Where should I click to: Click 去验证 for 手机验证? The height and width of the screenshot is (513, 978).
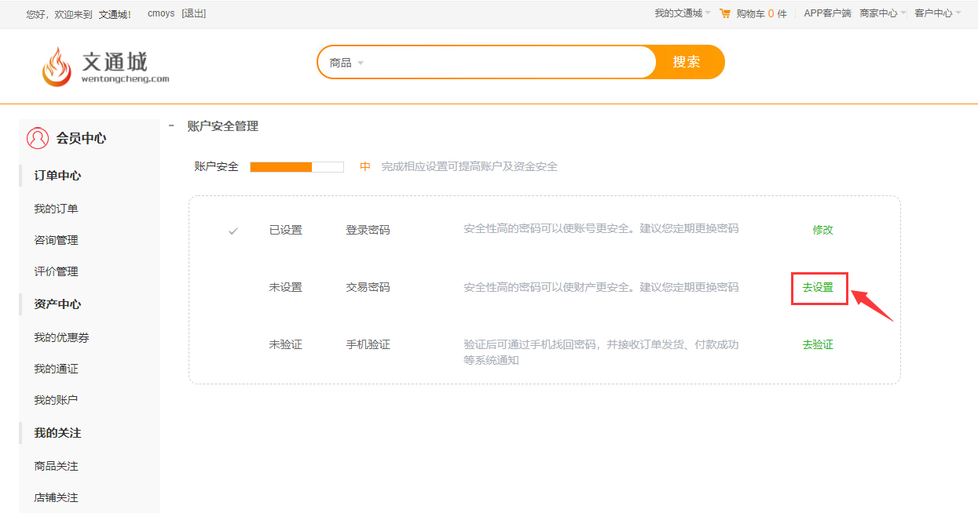pos(818,344)
